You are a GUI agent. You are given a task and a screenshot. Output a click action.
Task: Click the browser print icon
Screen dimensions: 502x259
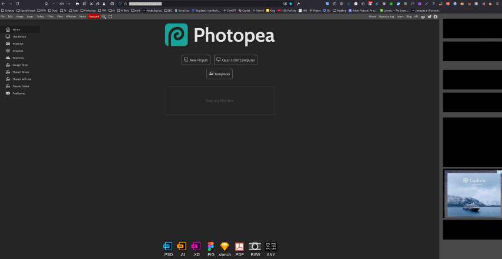(77, 4)
